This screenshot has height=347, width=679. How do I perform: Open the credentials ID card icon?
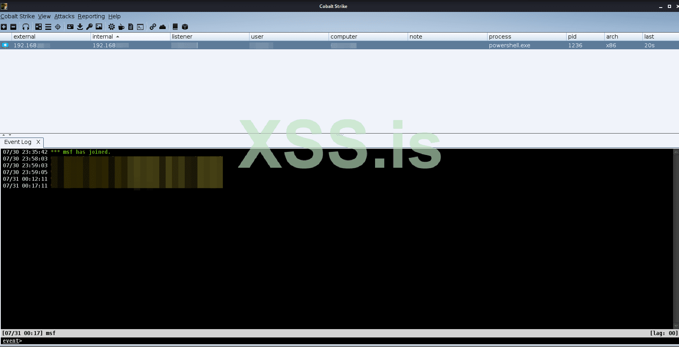[x=70, y=27]
